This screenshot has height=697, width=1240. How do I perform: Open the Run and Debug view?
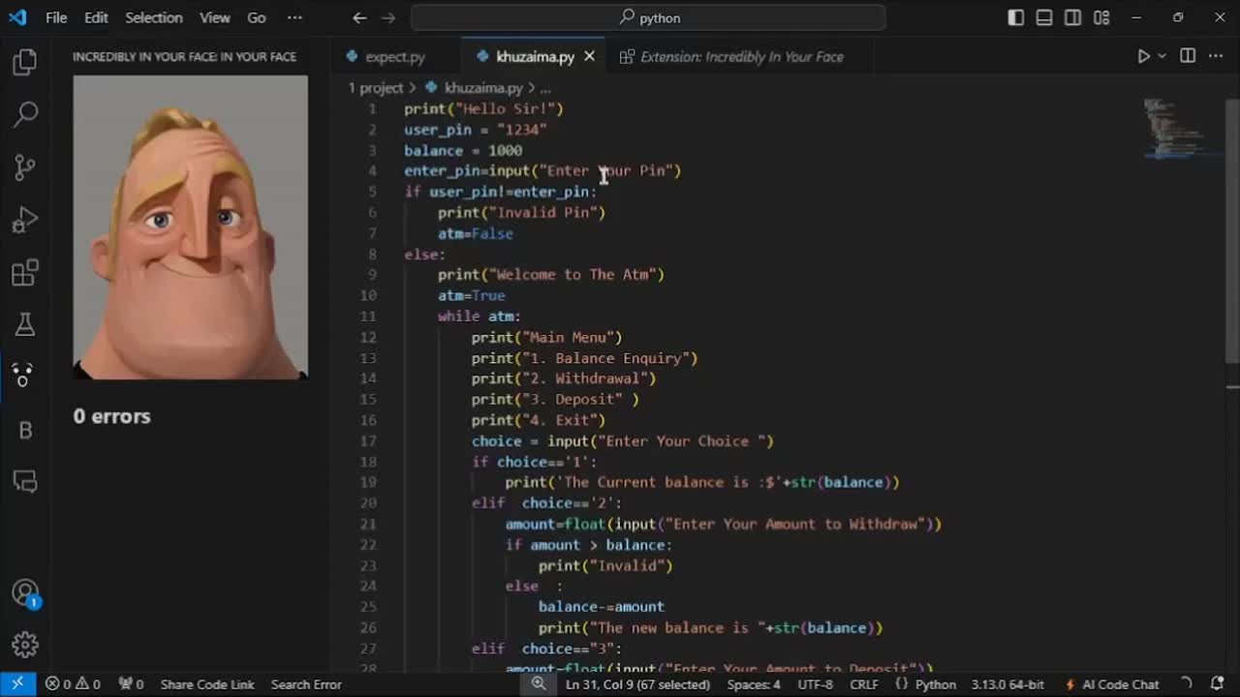click(25, 221)
